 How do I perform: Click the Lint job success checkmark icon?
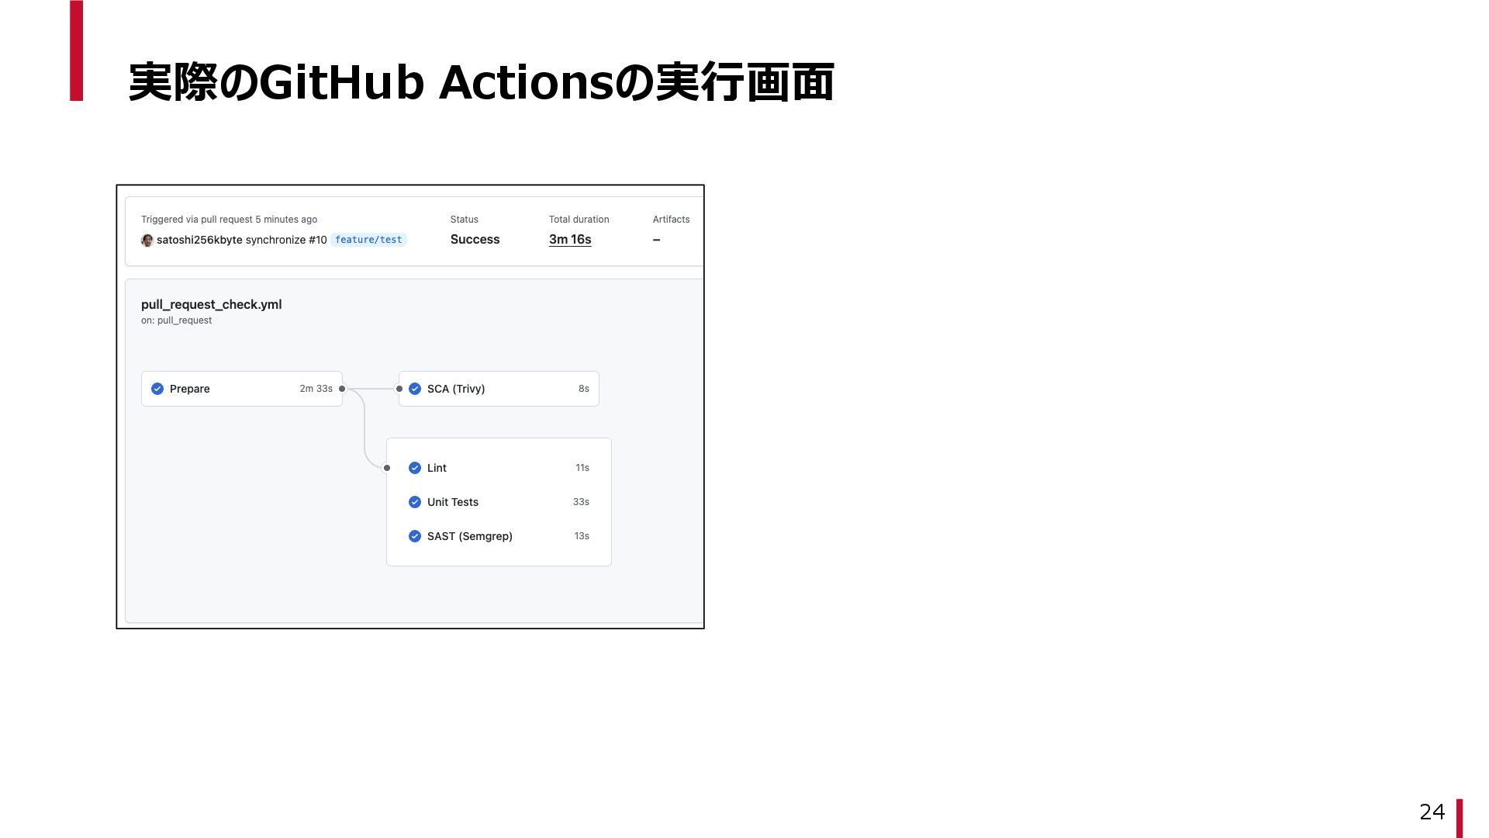[415, 468]
